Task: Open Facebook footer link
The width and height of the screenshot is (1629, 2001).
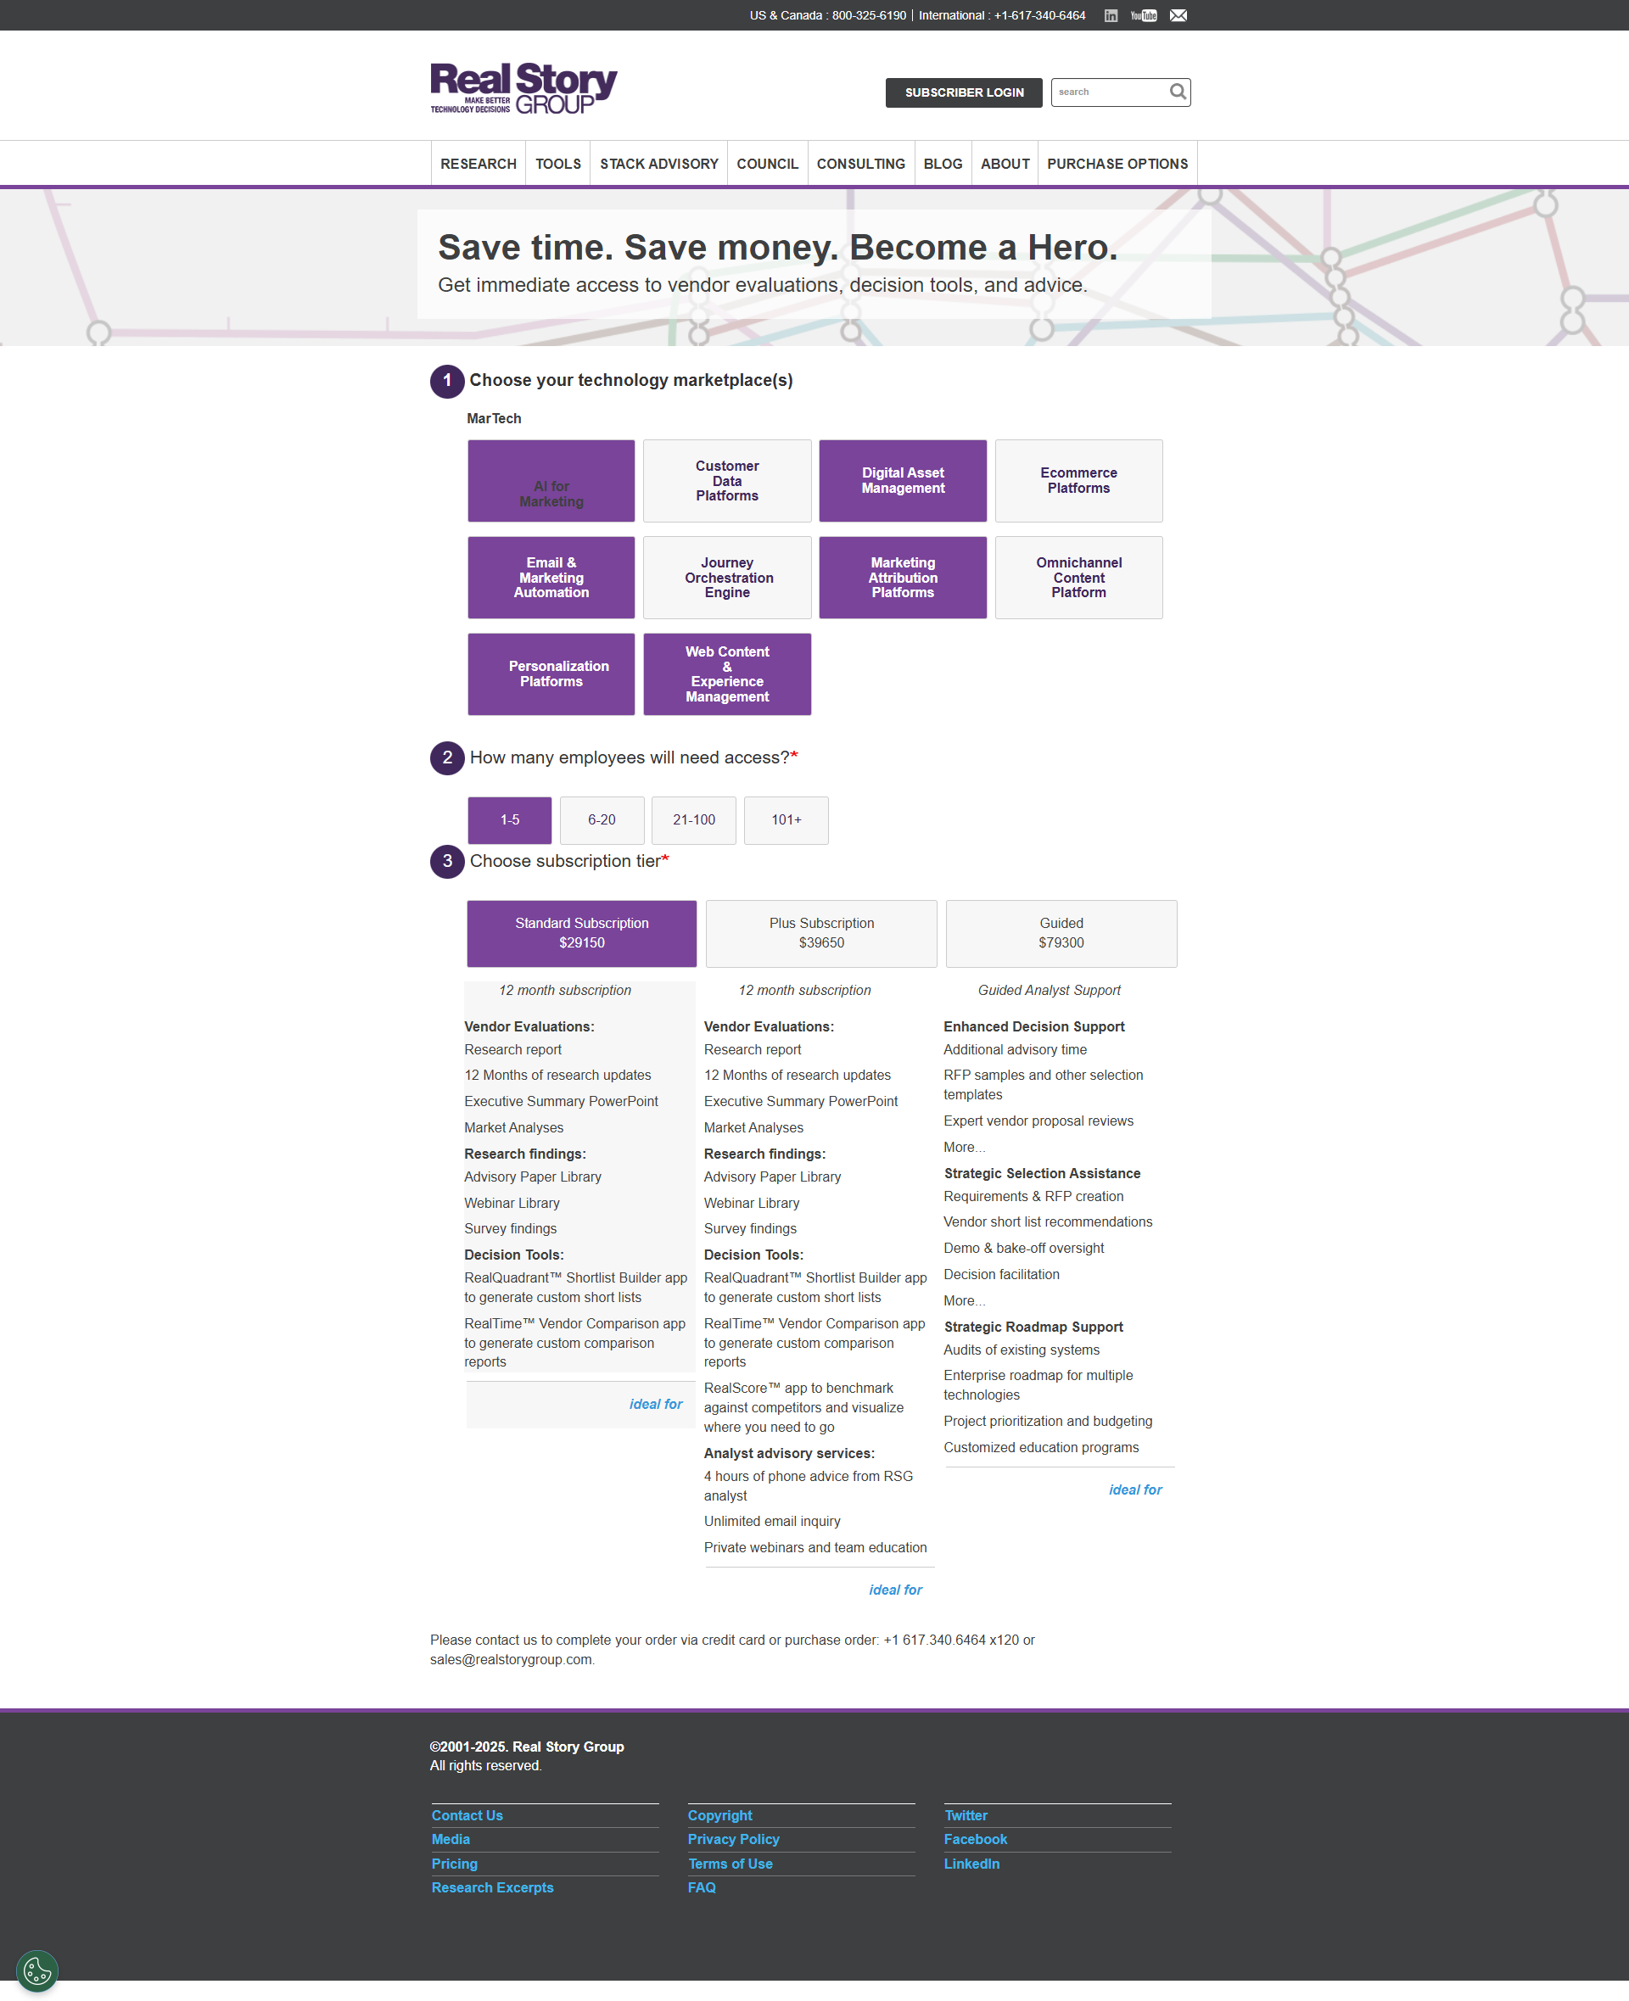Action: [975, 1840]
